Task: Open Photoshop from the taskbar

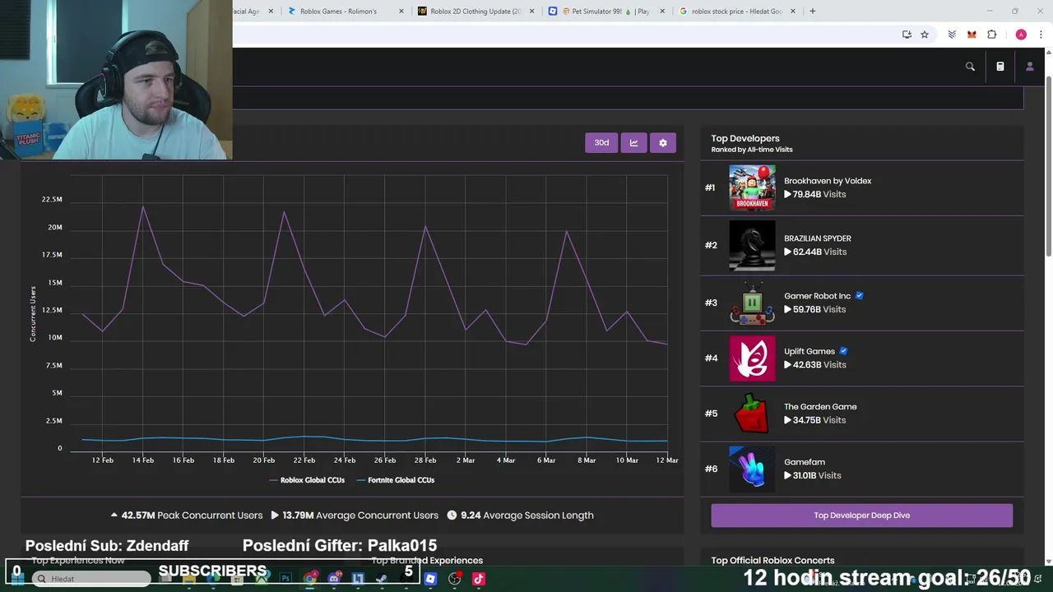Action: click(x=285, y=579)
